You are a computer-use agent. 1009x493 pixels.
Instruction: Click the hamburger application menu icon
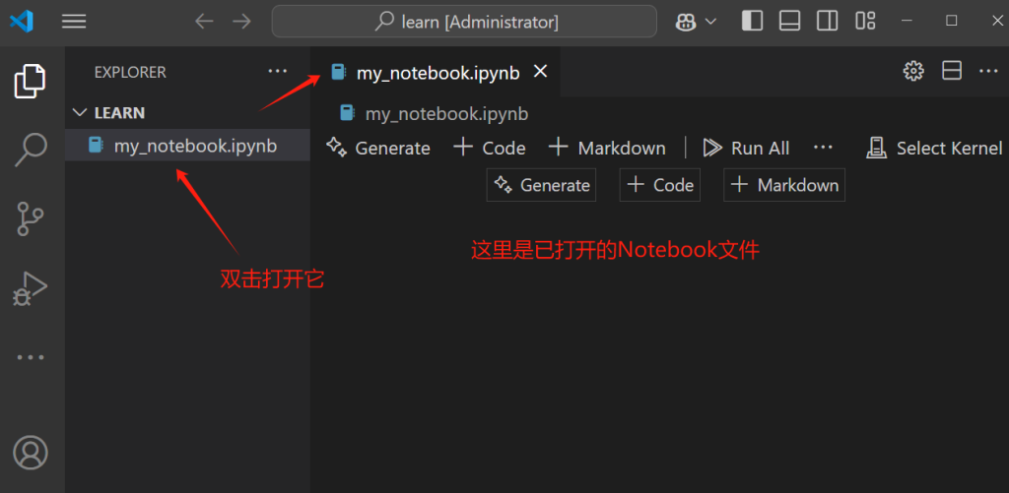[x=74, y=21]
